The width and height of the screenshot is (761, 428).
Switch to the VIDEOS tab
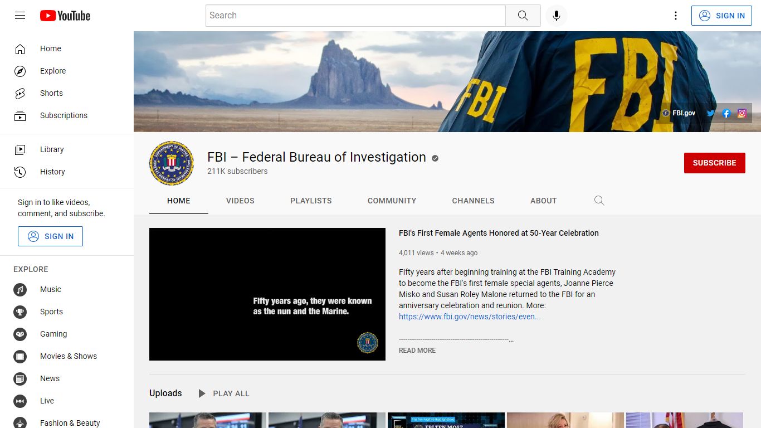pyautogui.click(x=240, y=201)
